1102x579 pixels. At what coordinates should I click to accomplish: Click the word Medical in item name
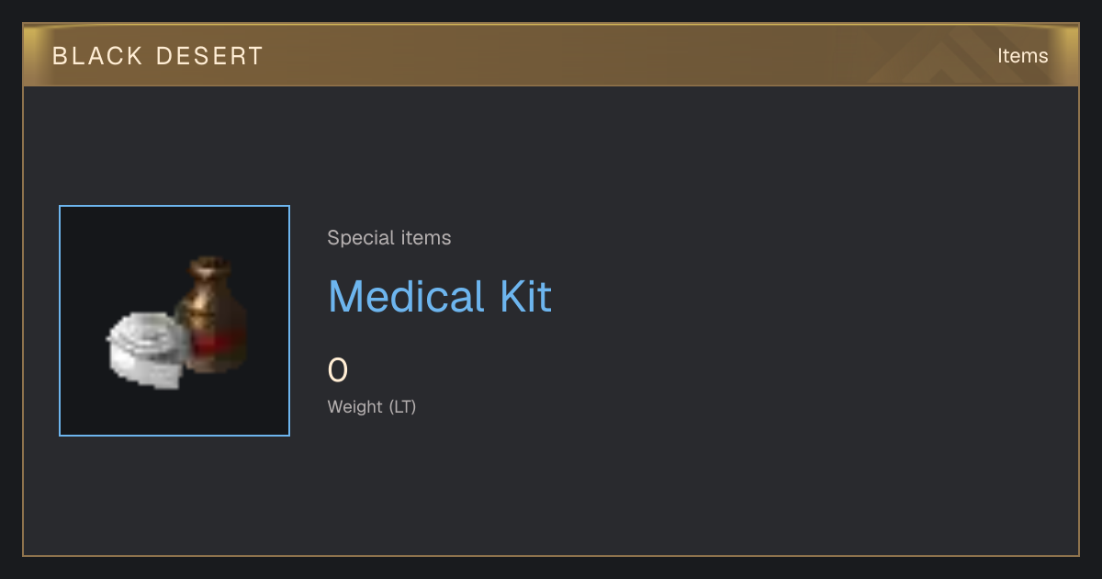(406, 296)
